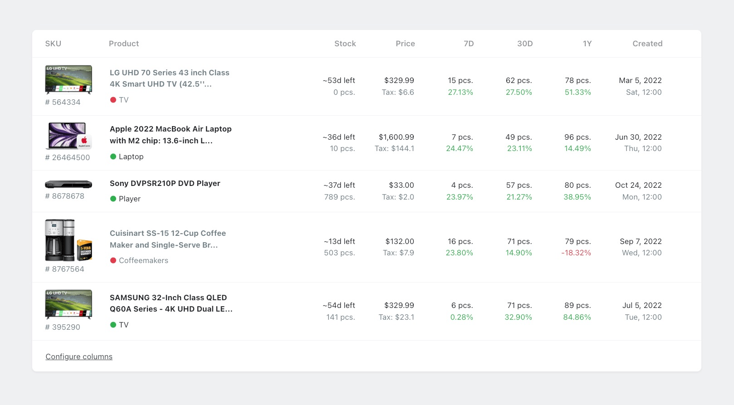The width and height of the screenshot is (734, 405).
Task: Select SKU number # 564334
Action: 63,102
